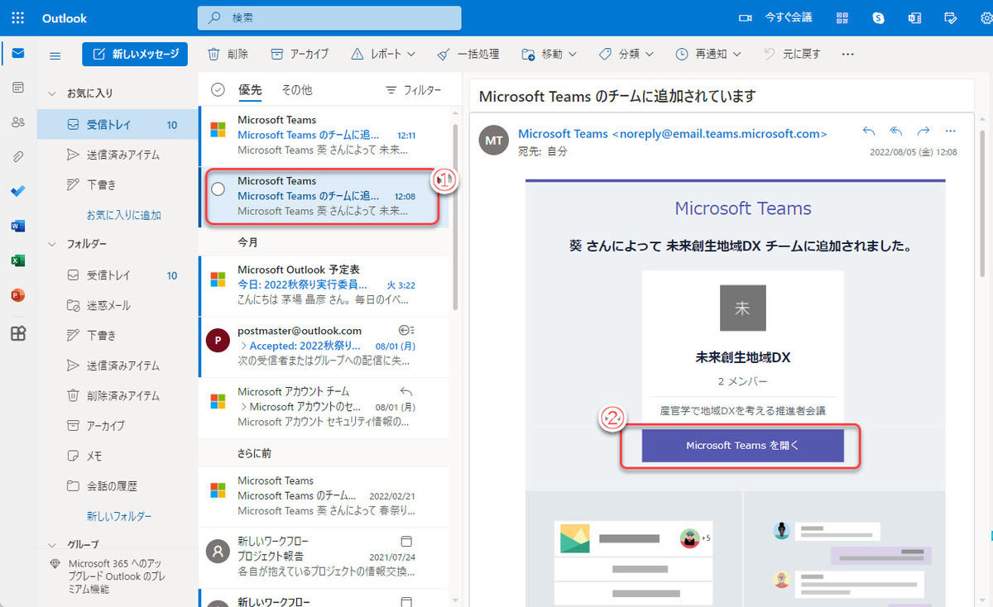Reply to the Teams email
This screenshot has width=993, height=607.
869,131
